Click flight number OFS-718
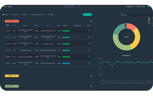This screenshot has width=153, height=102. point(8,37)
